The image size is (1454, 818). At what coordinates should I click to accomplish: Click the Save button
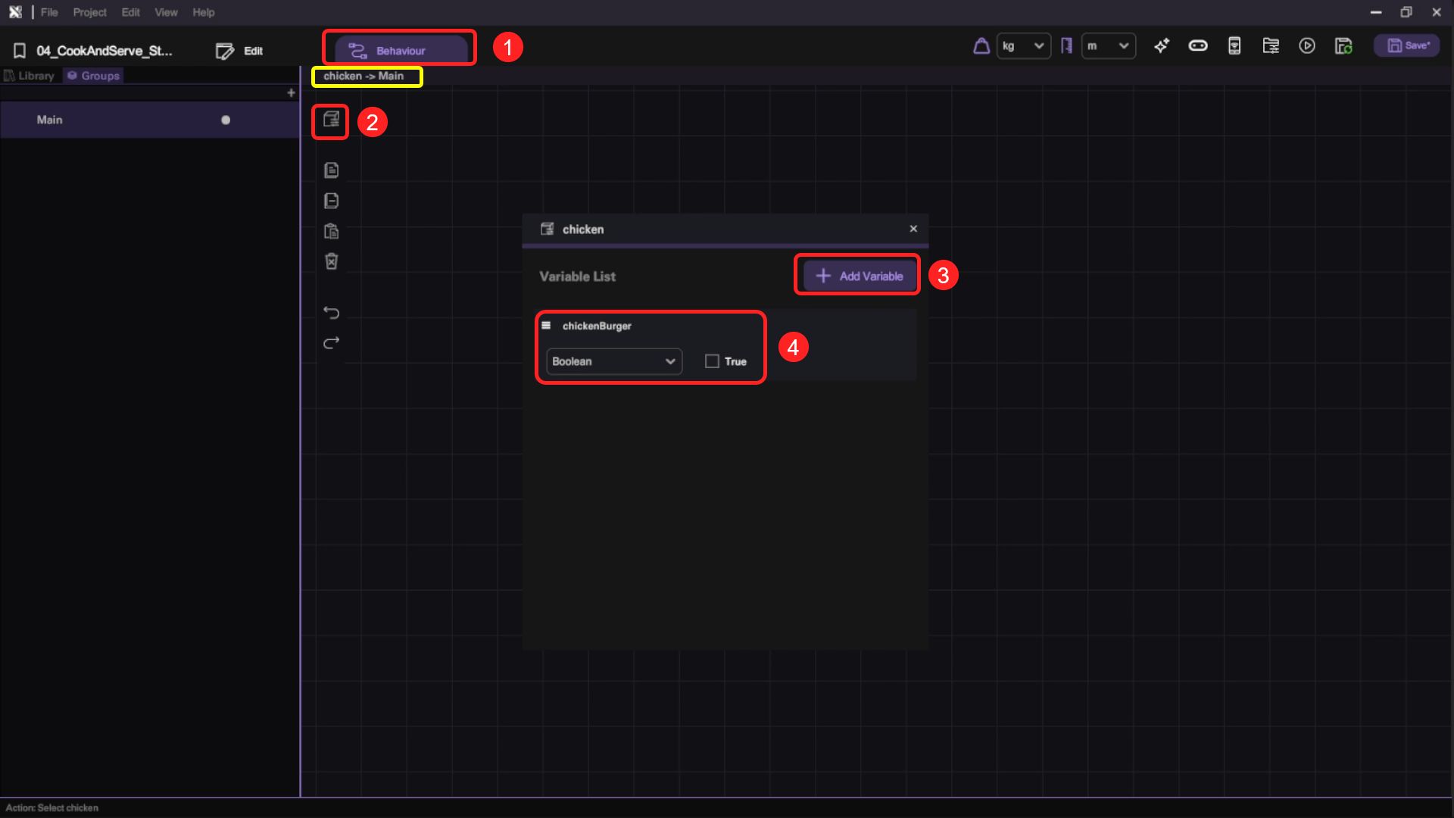click(1407, 46)
